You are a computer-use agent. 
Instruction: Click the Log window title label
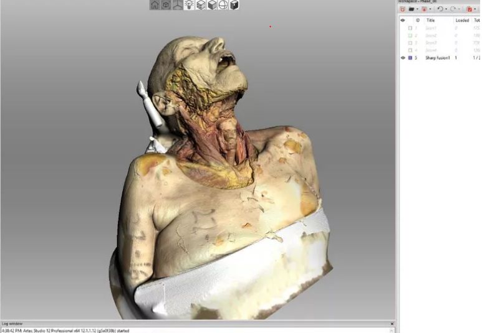(x=12, y=324)
